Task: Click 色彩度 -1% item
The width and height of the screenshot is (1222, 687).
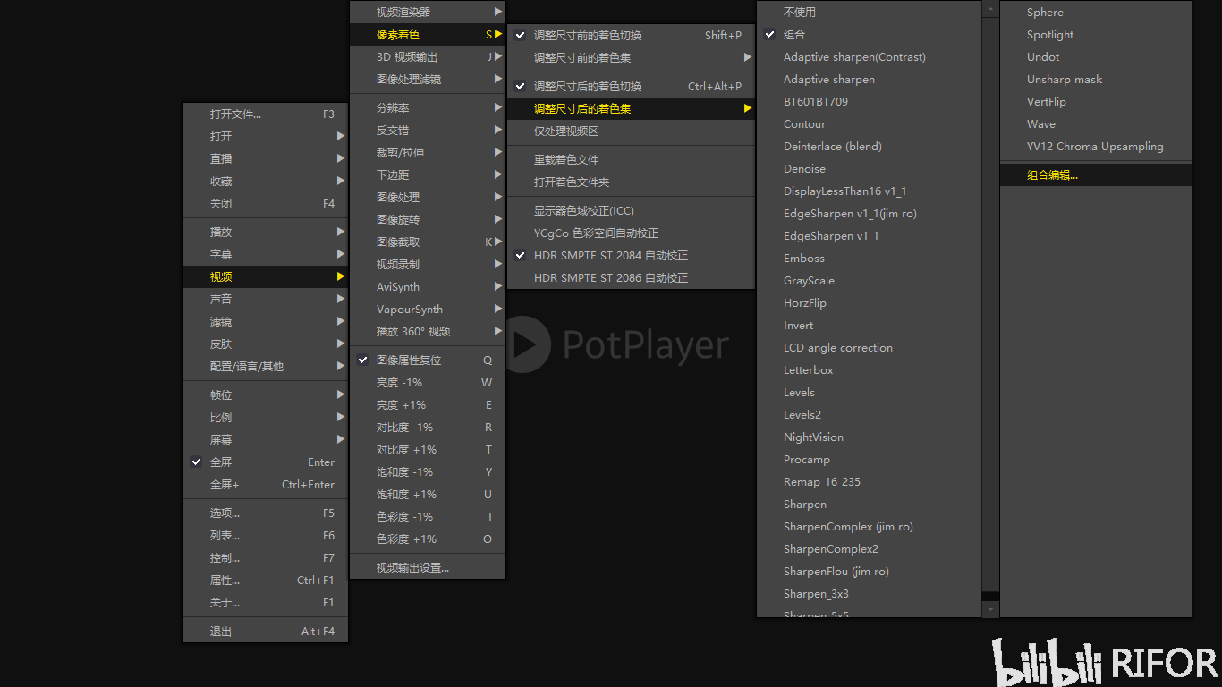Action: tap(428, 517)
